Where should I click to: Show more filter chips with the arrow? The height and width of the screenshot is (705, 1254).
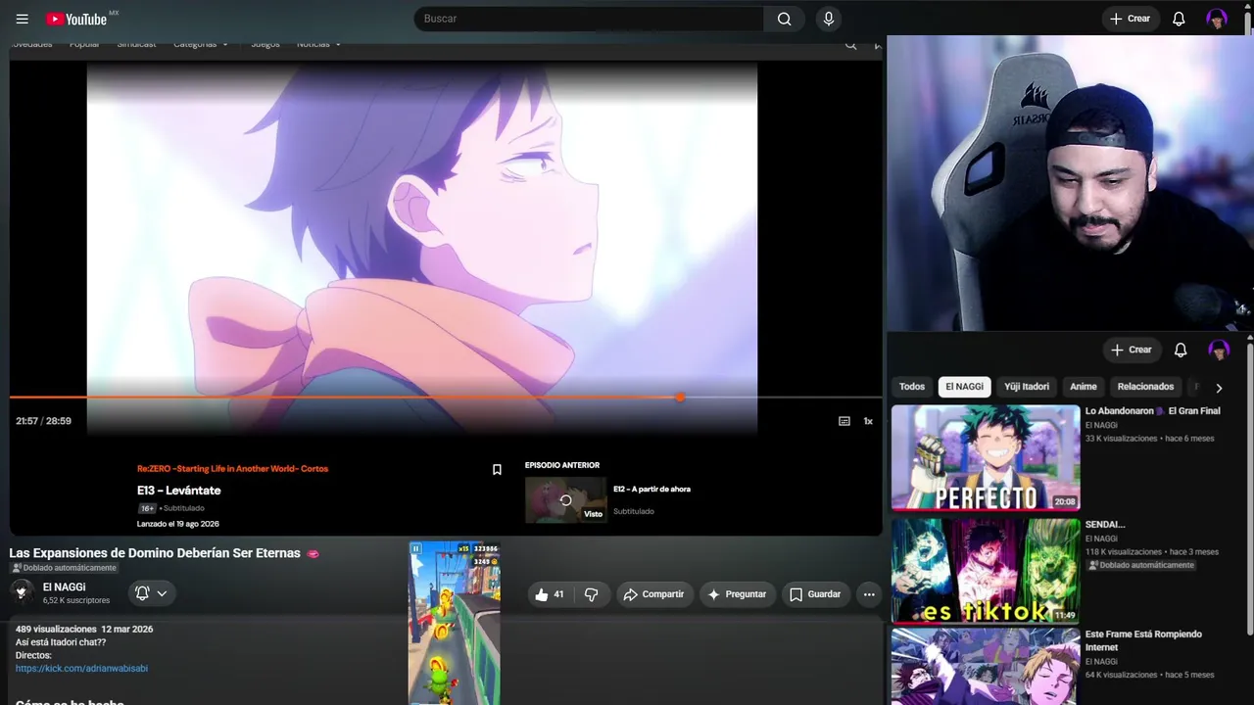(x=1219, y=388)
